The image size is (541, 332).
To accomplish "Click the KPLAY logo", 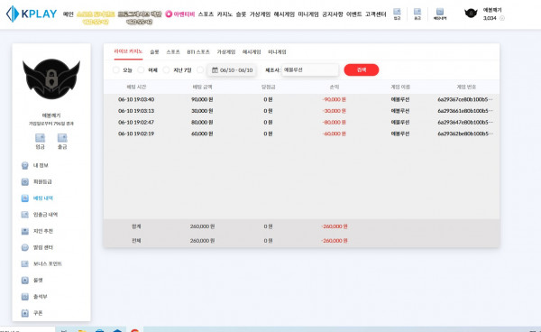I will (x=32, y=14).
